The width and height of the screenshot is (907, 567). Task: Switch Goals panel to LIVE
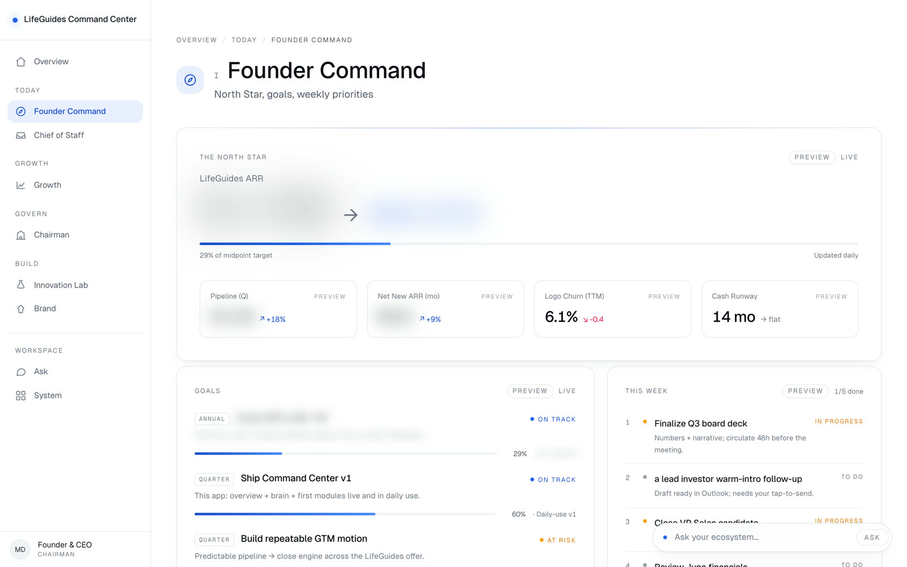[567, 391]
